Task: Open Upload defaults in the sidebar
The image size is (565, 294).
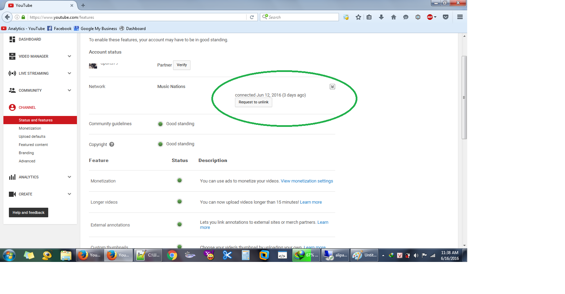Action: [x=32, y=136]
